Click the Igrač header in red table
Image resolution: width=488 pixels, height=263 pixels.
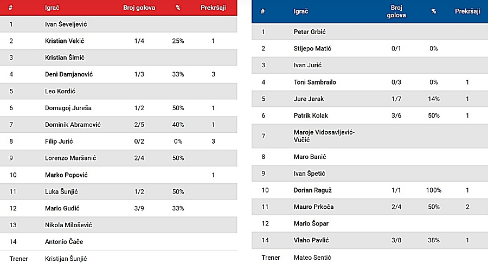(x=52, y=8)
